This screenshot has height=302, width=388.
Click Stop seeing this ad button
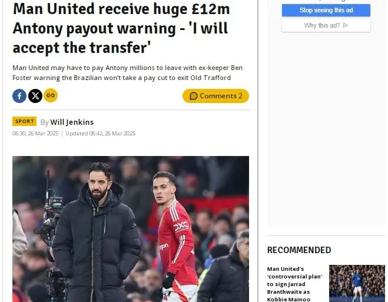click(x=326, y=11)
